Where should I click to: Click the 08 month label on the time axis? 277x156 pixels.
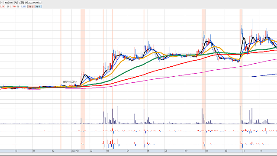[x=206, y=151]
